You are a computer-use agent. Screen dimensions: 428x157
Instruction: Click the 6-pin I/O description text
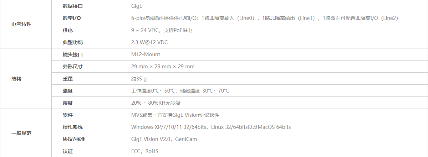(265, 18)
